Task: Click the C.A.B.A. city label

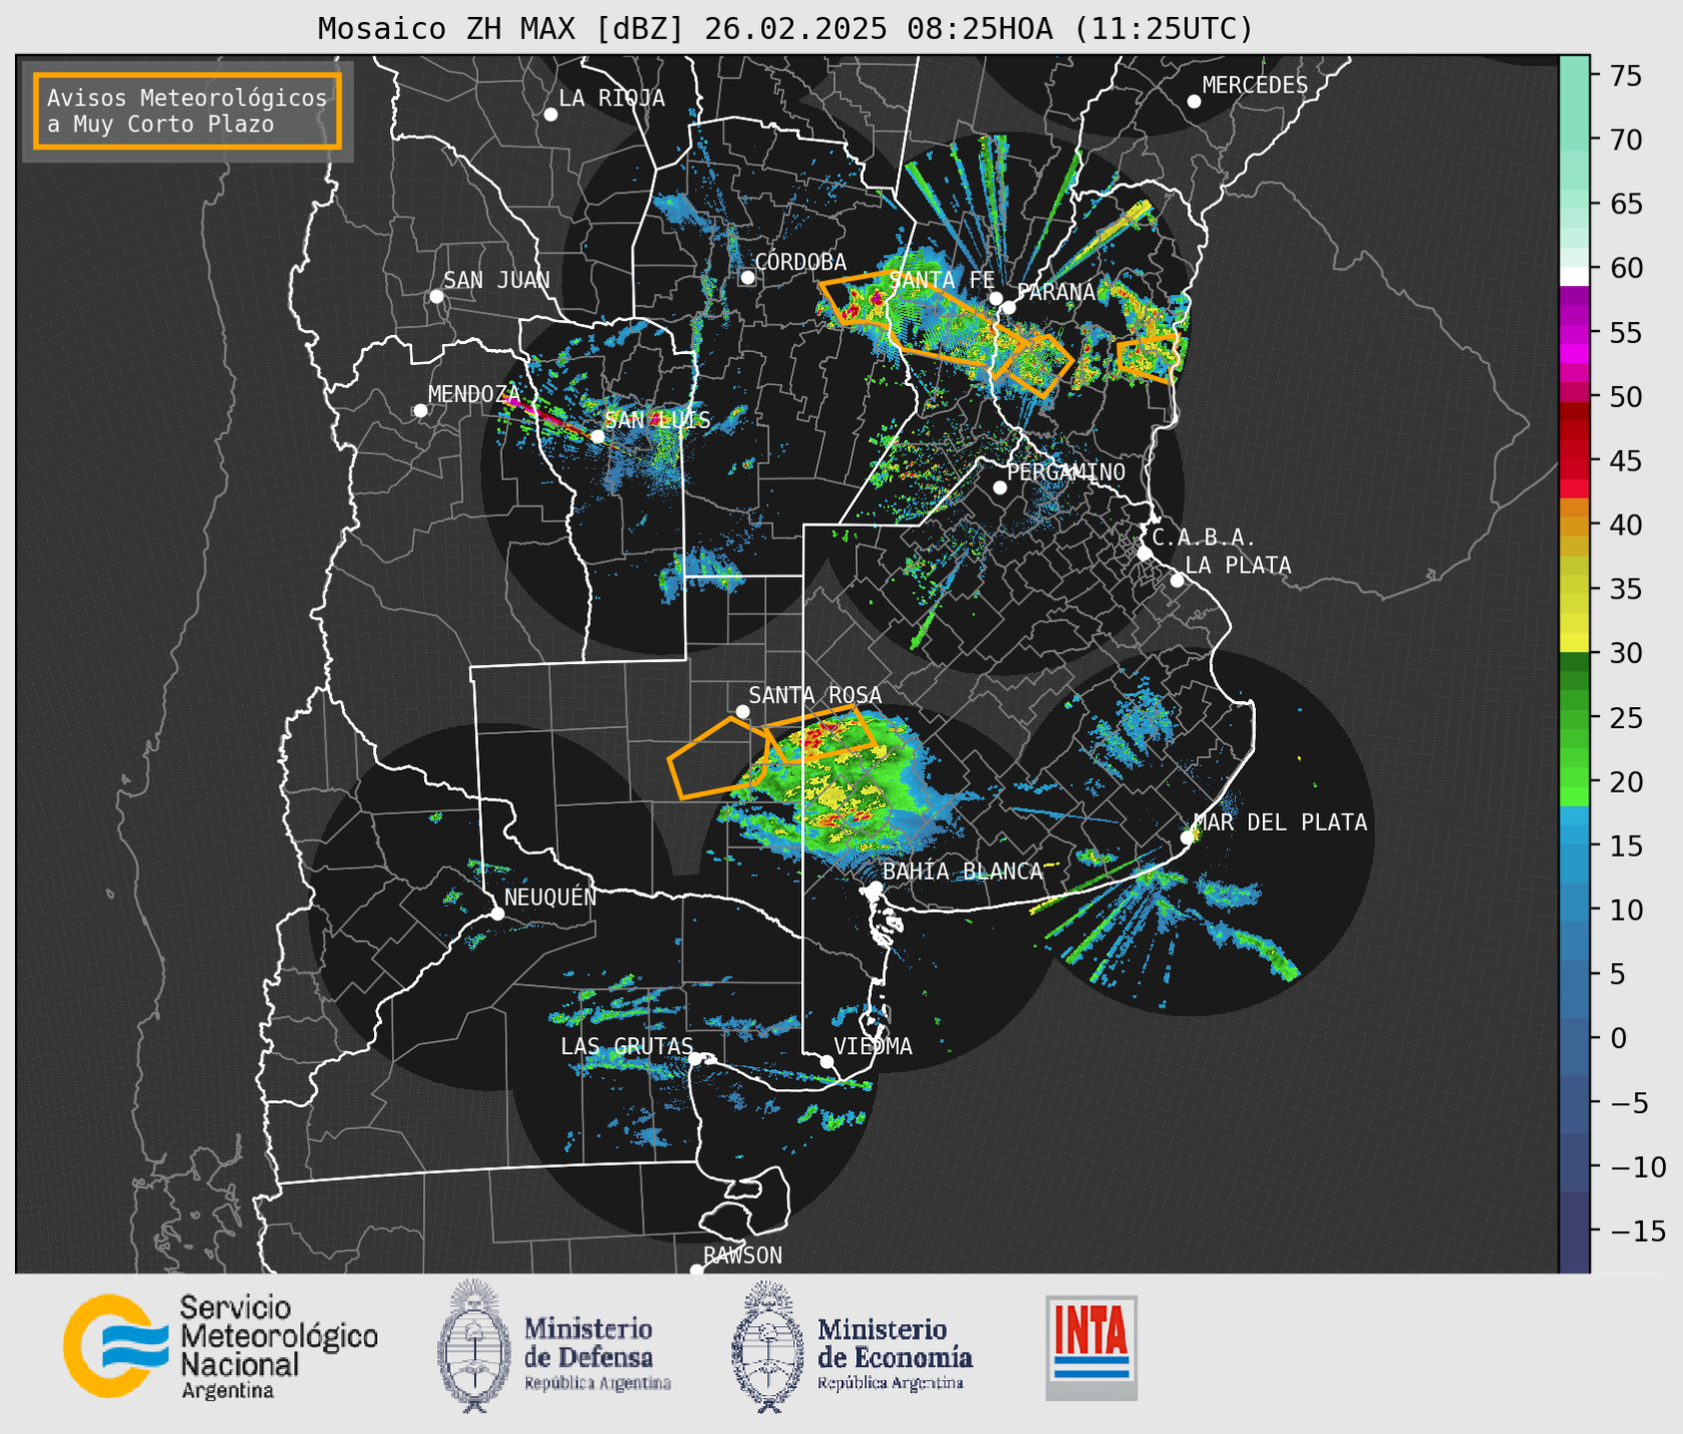Action: coord(1204,537)
